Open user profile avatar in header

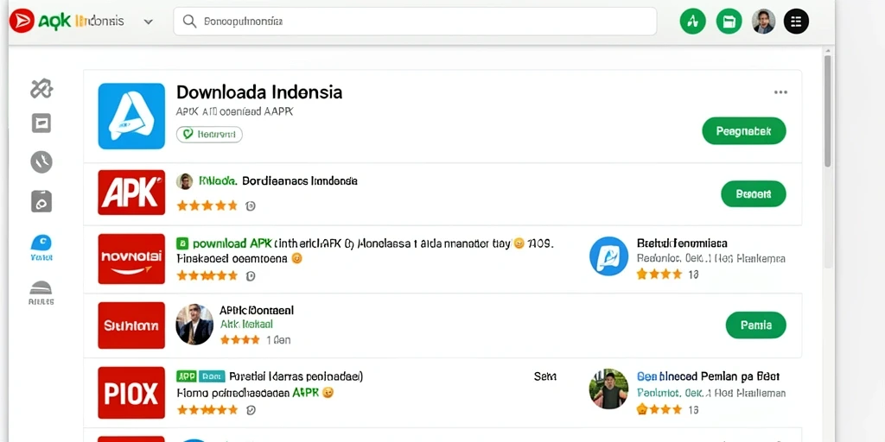(x=763, y=22)
